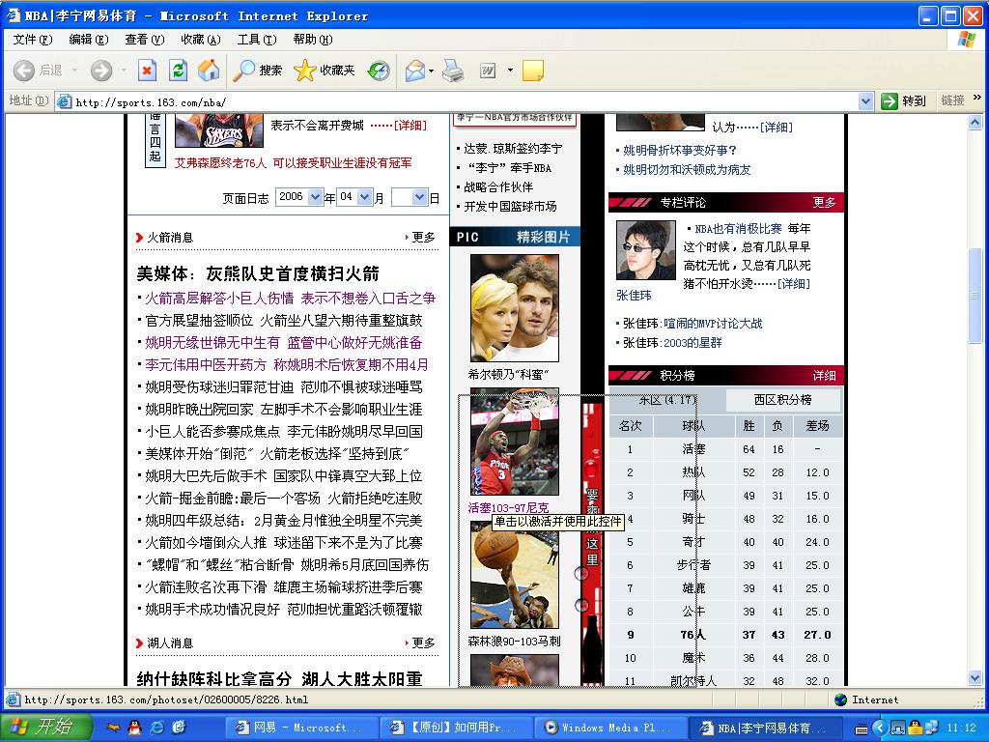Switch to Windows Media Player taskbar button
The width and height of the screenshot is (989, 742).
[x=609, y=728]
